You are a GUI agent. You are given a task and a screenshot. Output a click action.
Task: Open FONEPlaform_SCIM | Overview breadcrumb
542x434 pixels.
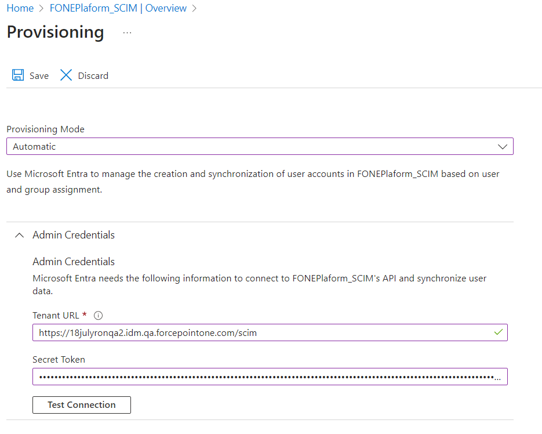point(118,8)
